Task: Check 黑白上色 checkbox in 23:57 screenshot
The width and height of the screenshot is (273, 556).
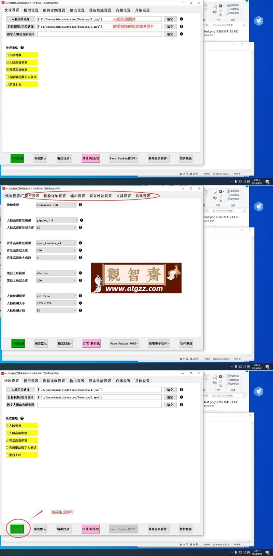Action: [x=7, y=455]
